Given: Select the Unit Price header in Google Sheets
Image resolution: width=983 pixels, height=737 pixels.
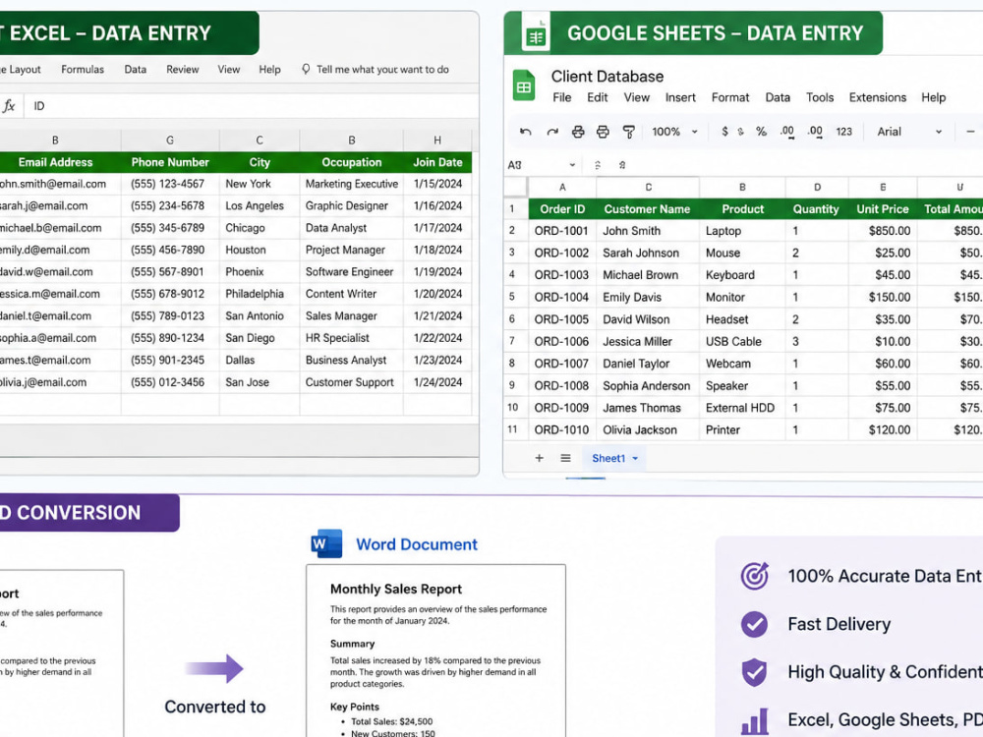Looking at the screenshot, I should tap(883, 209).
